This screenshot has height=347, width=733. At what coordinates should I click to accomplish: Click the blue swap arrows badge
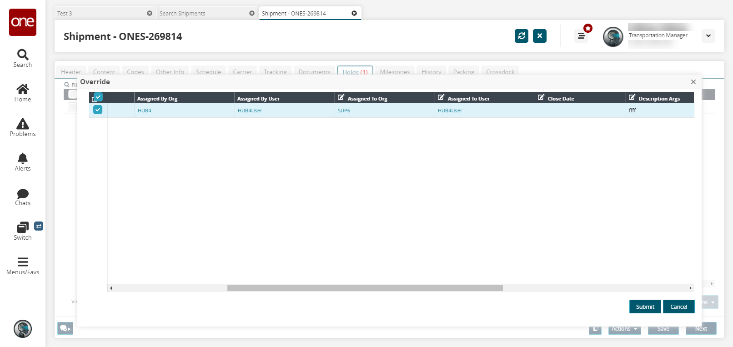pyautogui.click(x=39, y=226)
